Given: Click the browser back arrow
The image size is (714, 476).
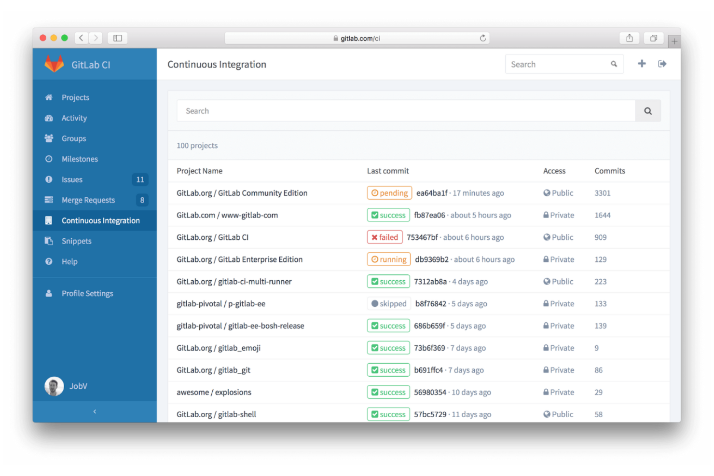Looking at the screenshot, I should click(x=82, y=38).
